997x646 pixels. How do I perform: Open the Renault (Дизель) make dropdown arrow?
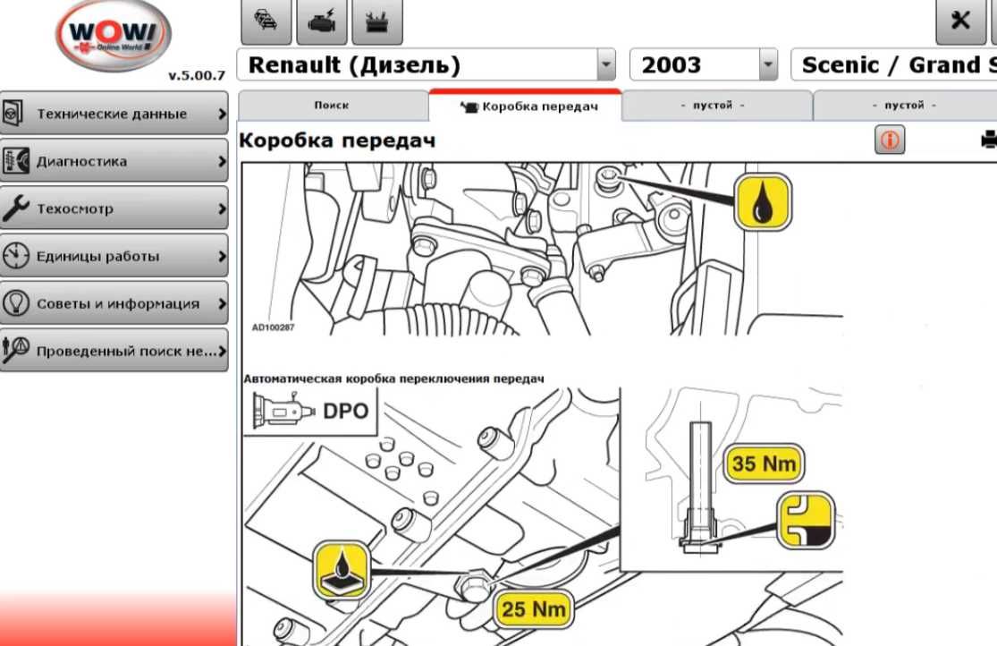click(606, 64)
